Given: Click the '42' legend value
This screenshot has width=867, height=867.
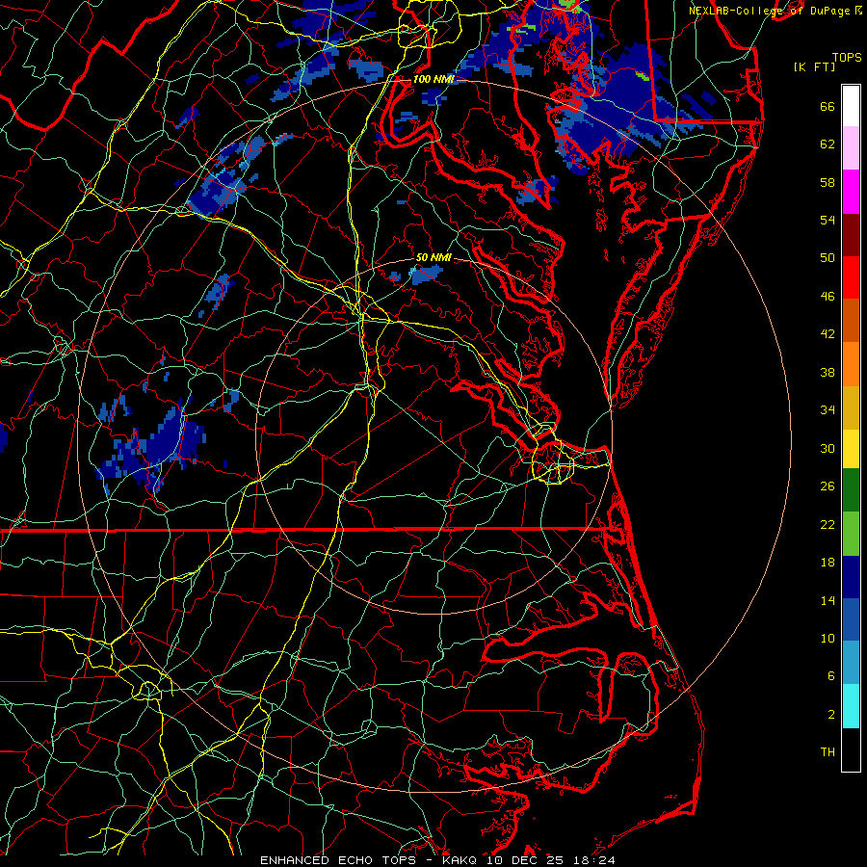Looking at the screenshot, I should [x=828, y=334].
